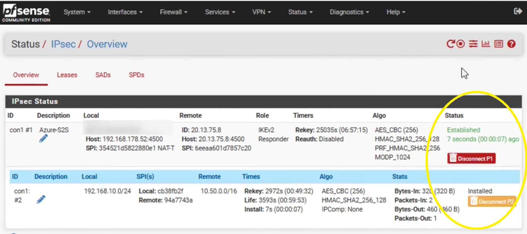Open the related log entries icon
527x234 pixels.
tap(499, 44)
